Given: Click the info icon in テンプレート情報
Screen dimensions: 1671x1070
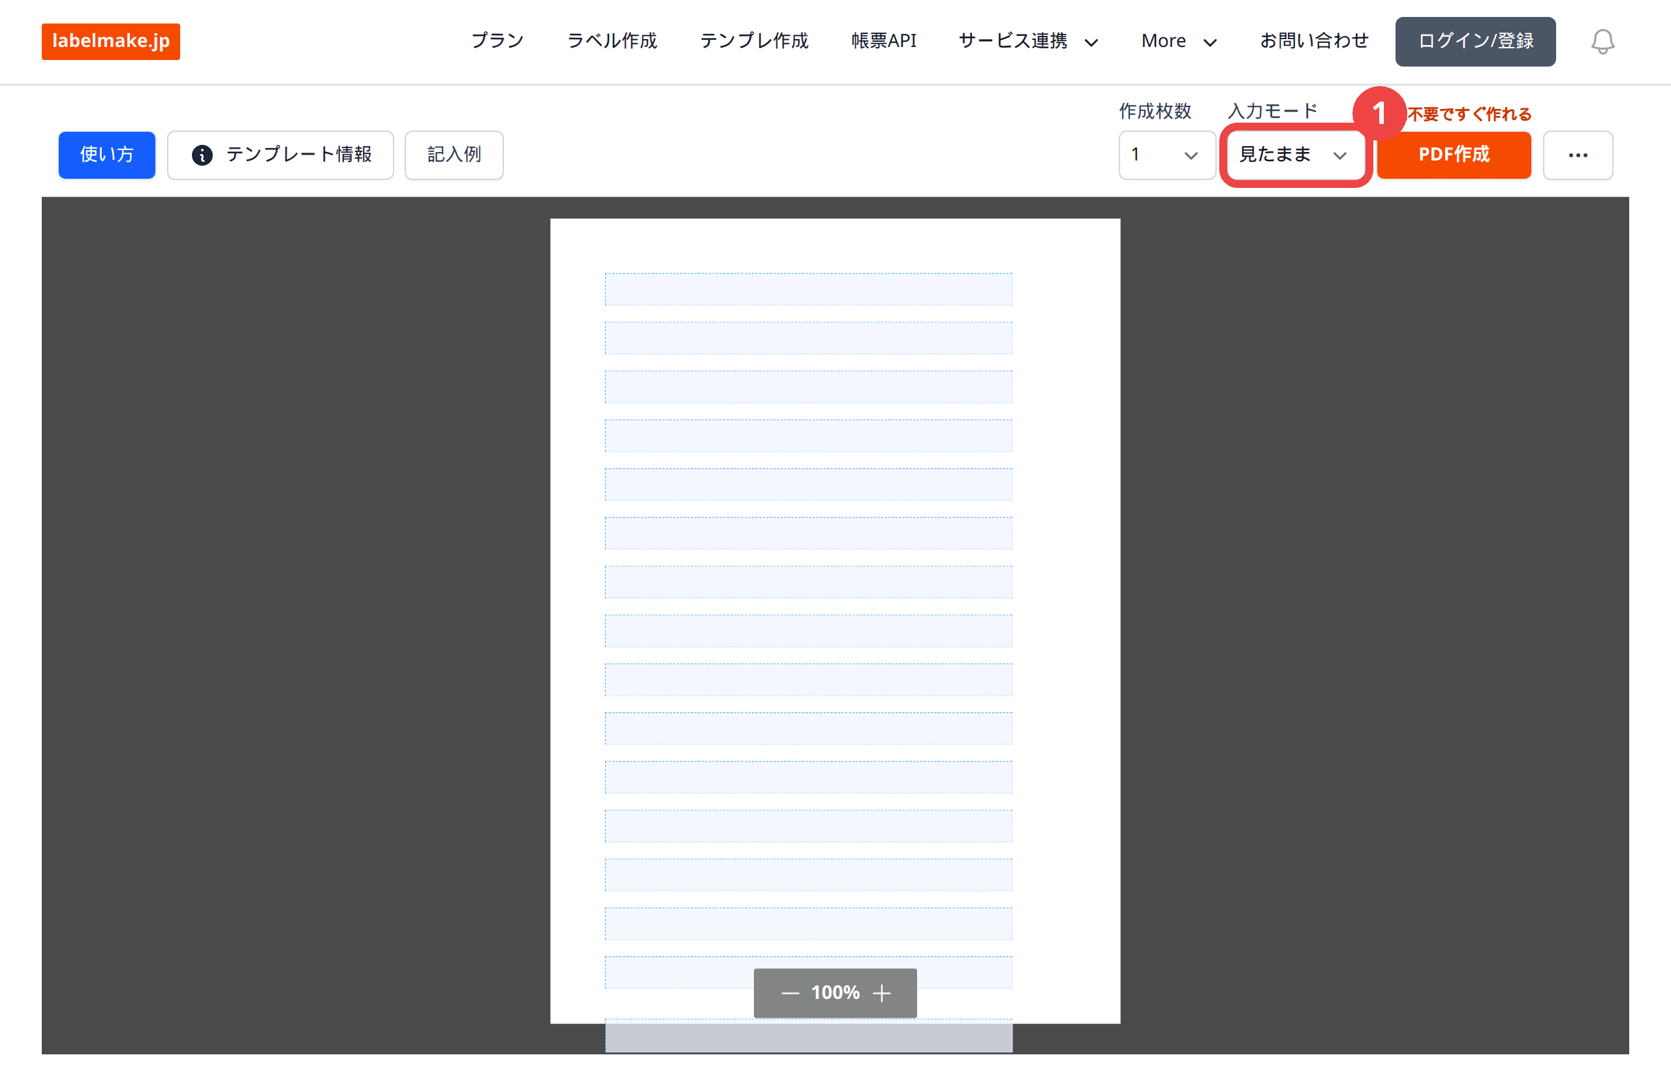Looking at the screenshot, I should coord(202,155).
